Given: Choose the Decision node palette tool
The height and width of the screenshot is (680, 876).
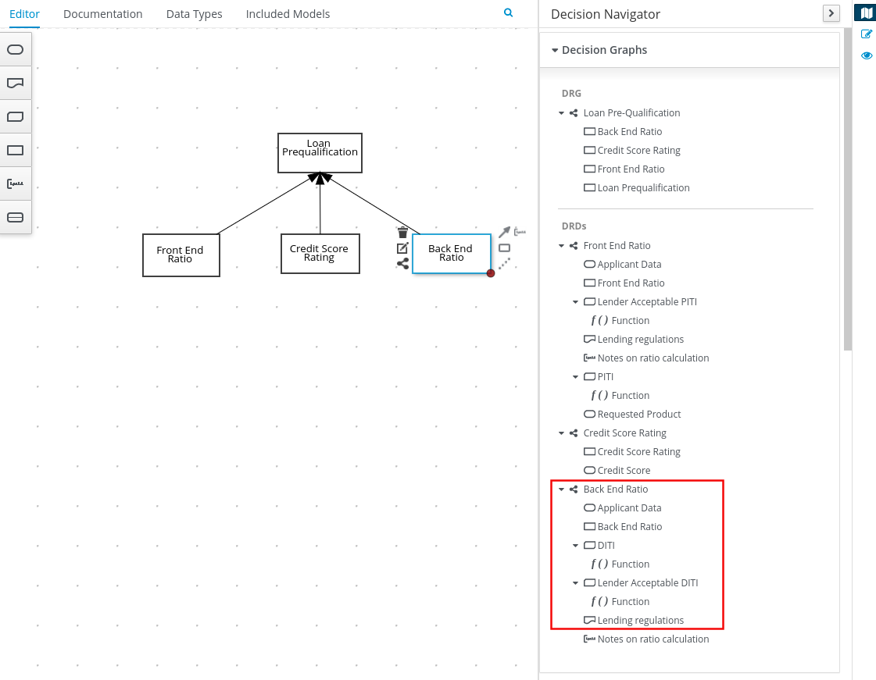Looking at the screenshot, I should point(16,151).
